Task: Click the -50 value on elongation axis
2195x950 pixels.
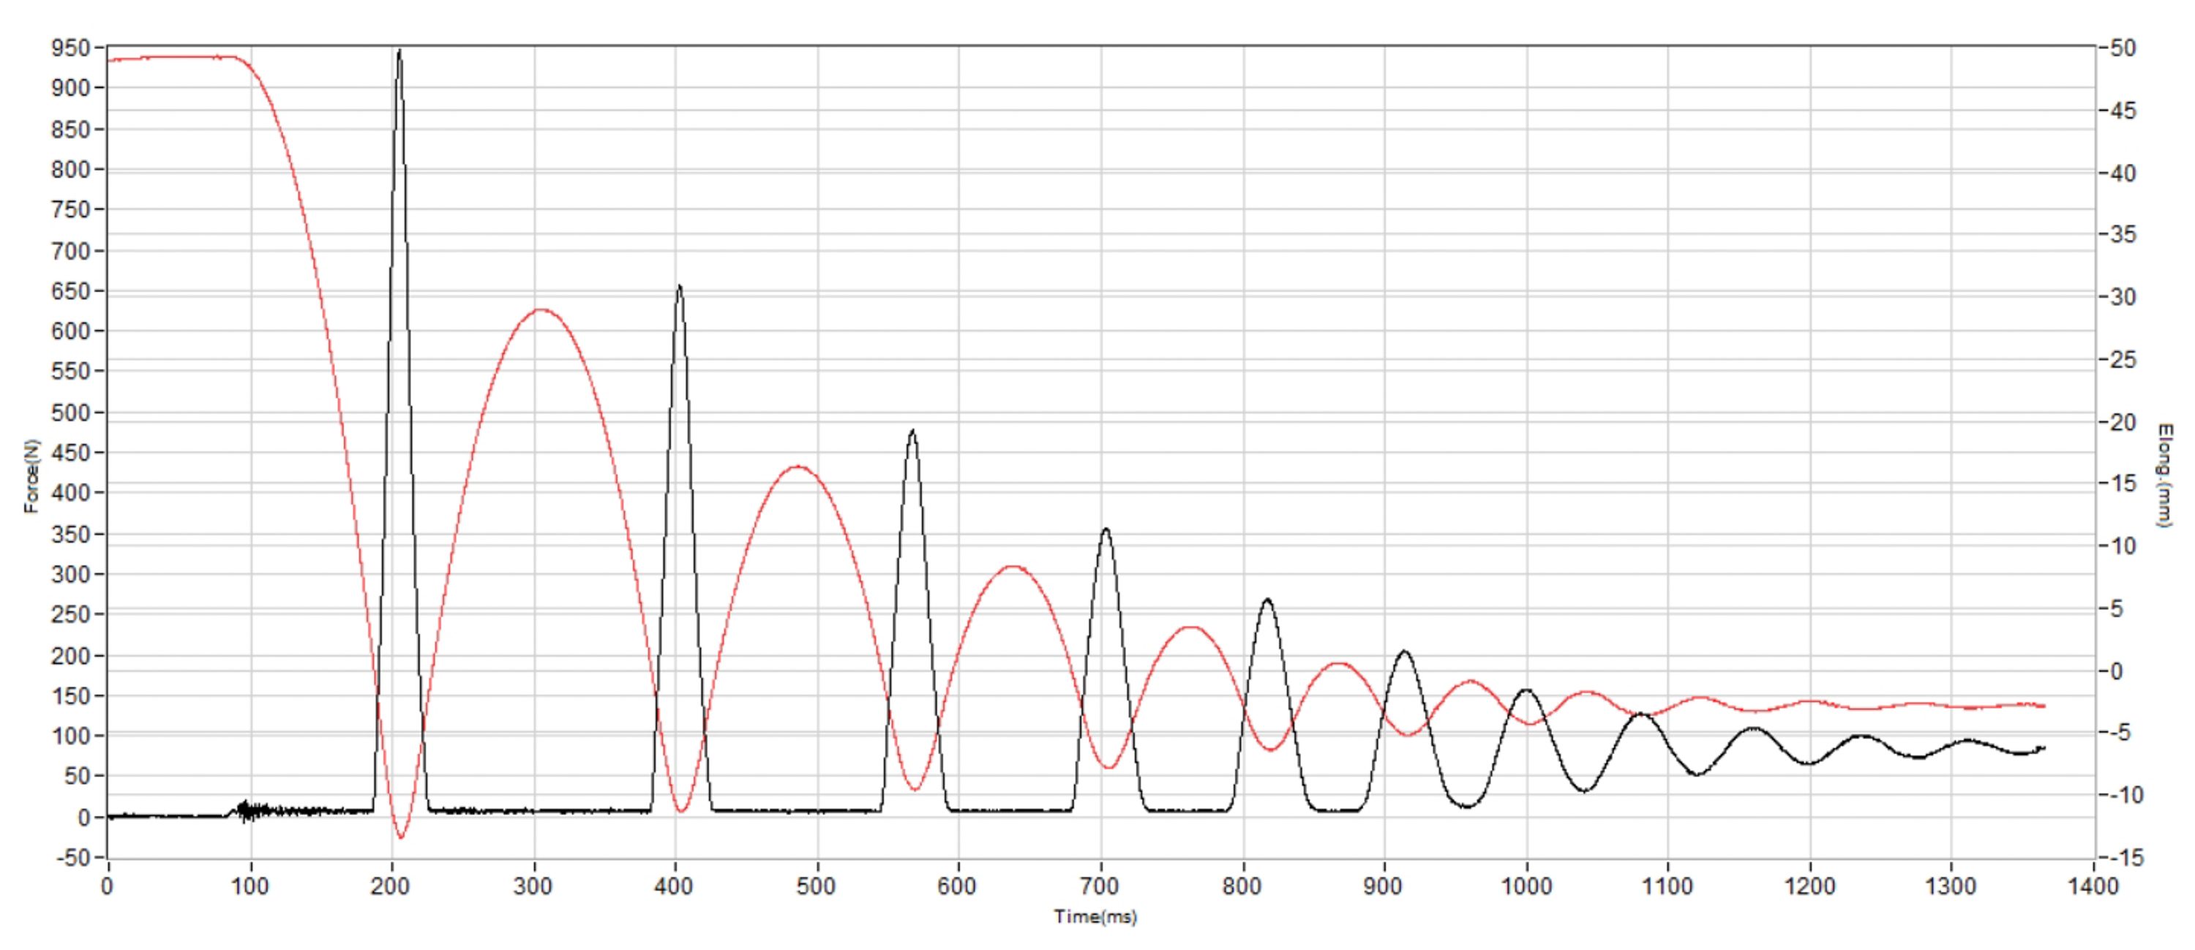Action: (x=2123, y=48)
